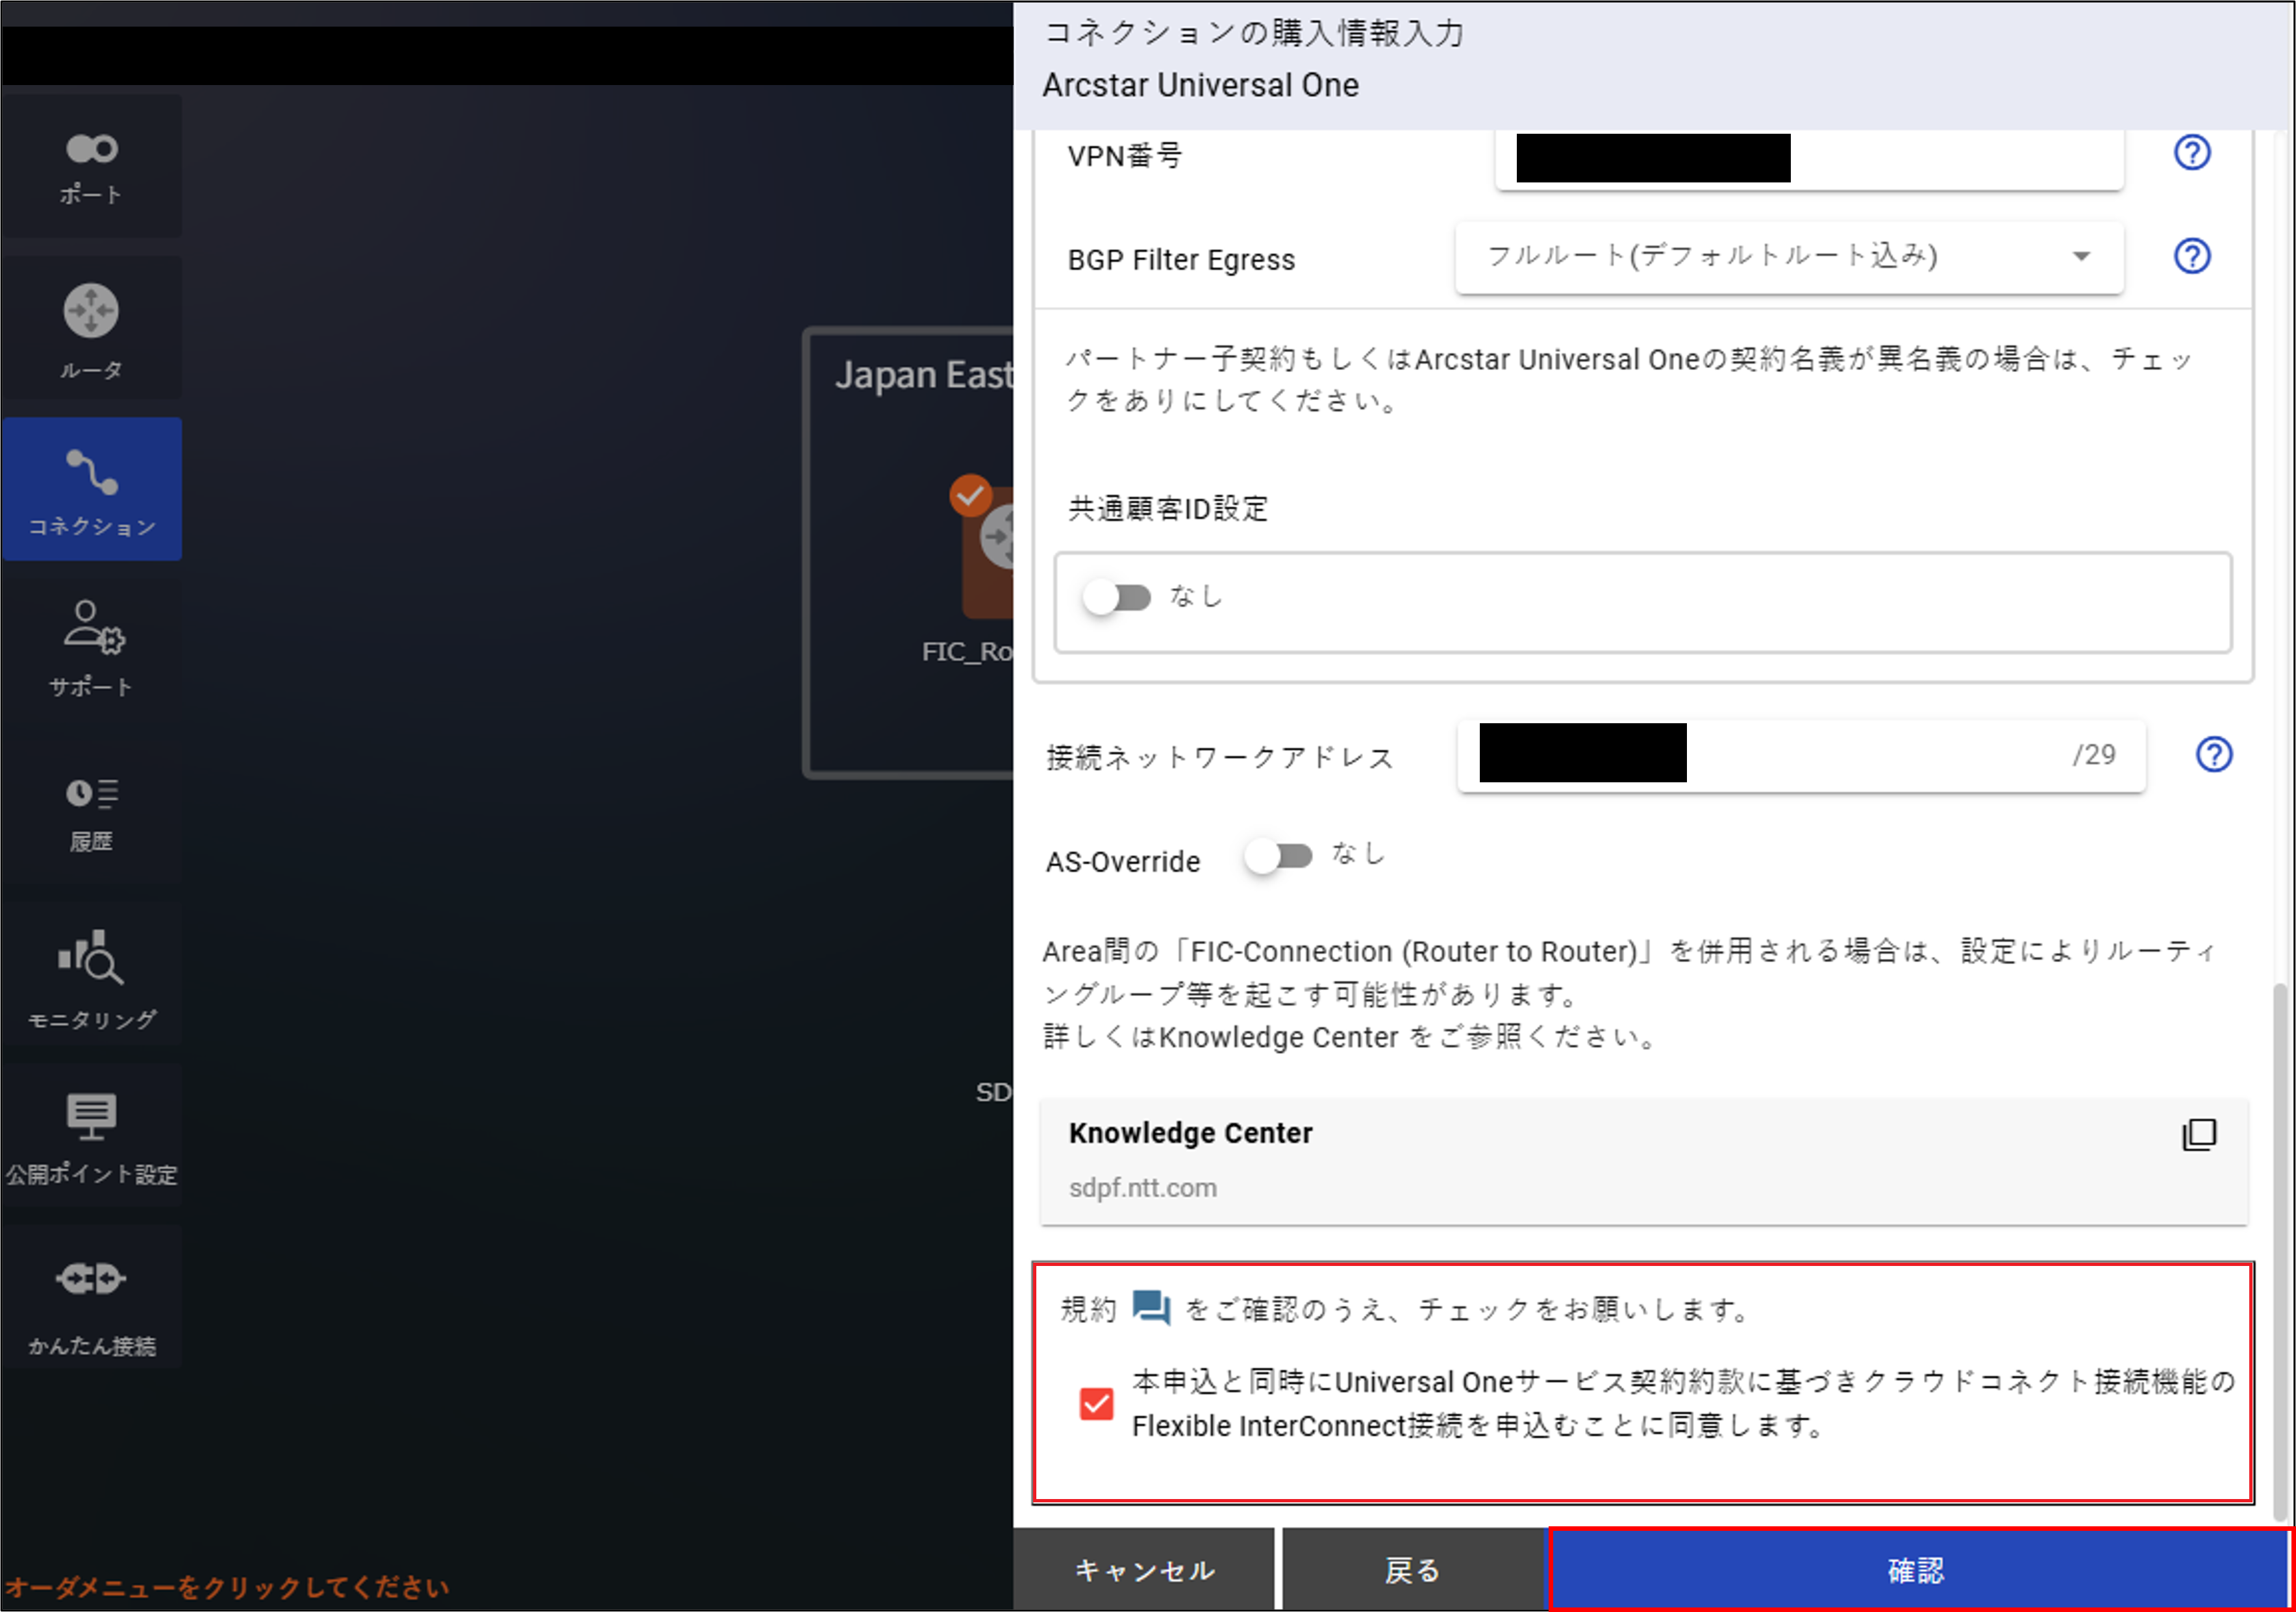Click the Japan East area label
The width and height of the screenshot is (2296, 1612).
click(x=924, y=375)
